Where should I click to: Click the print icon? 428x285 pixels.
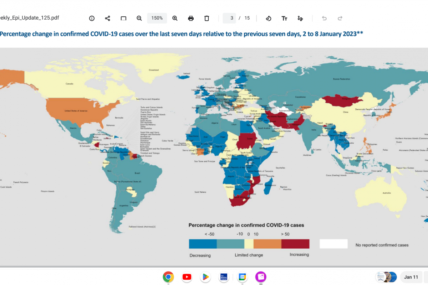[x=191, y=18]
